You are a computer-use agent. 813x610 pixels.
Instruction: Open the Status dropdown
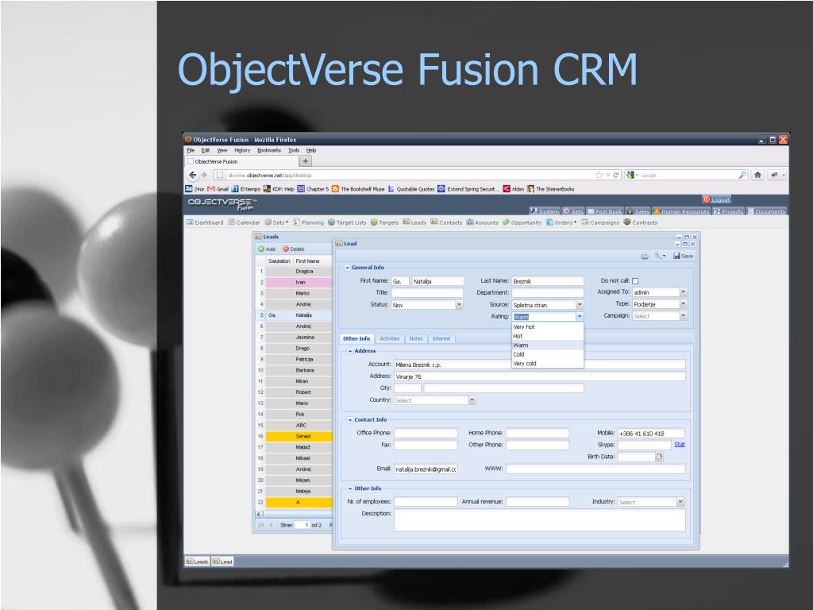(x=459, y=305)
